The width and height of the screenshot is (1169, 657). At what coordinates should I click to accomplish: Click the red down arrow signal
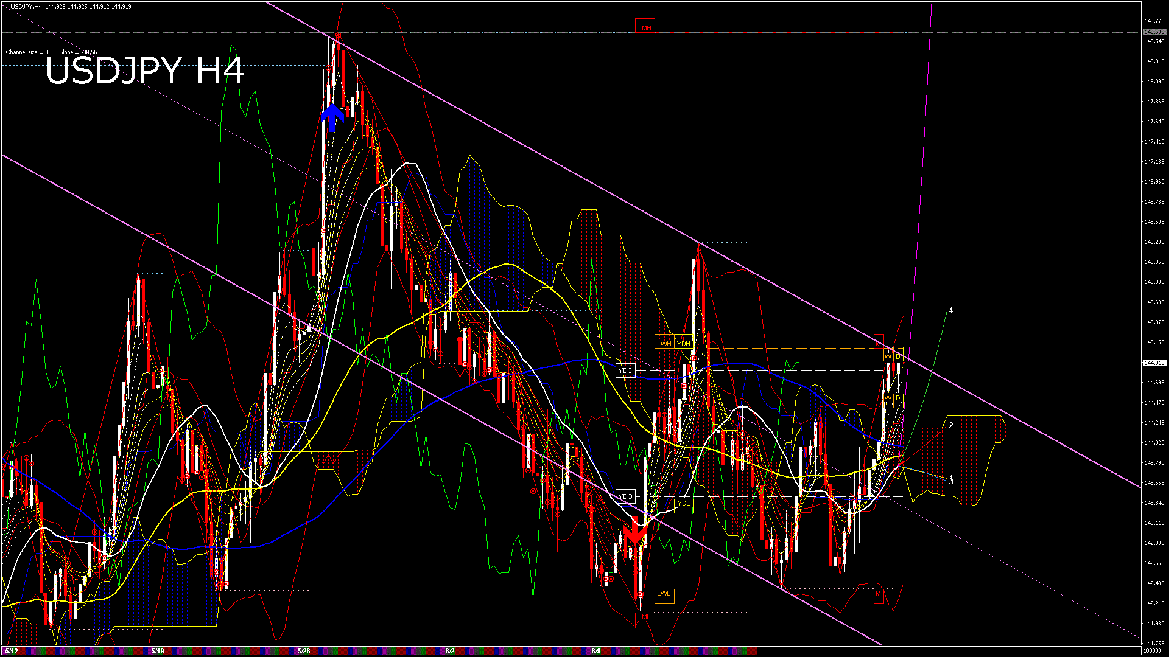(x=635, y=530)
